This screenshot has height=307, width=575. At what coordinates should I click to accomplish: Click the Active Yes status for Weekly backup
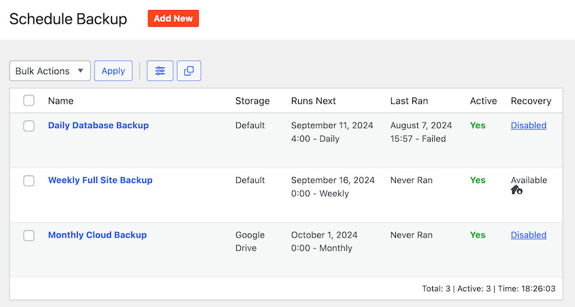[x=478, y=180]
